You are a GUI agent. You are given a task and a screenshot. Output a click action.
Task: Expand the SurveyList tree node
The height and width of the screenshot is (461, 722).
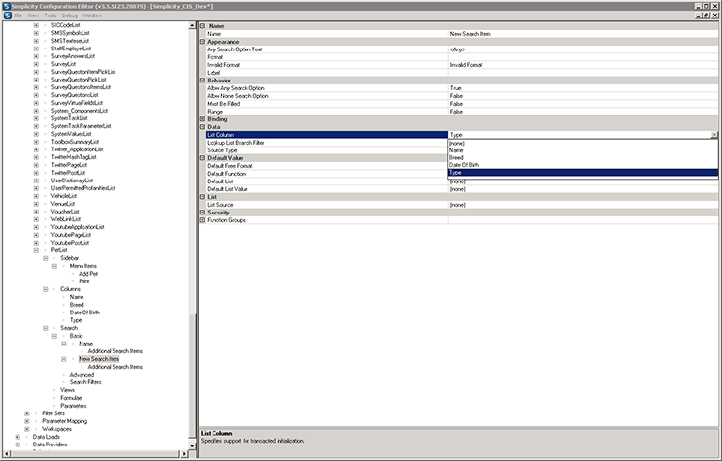[36, 64]
